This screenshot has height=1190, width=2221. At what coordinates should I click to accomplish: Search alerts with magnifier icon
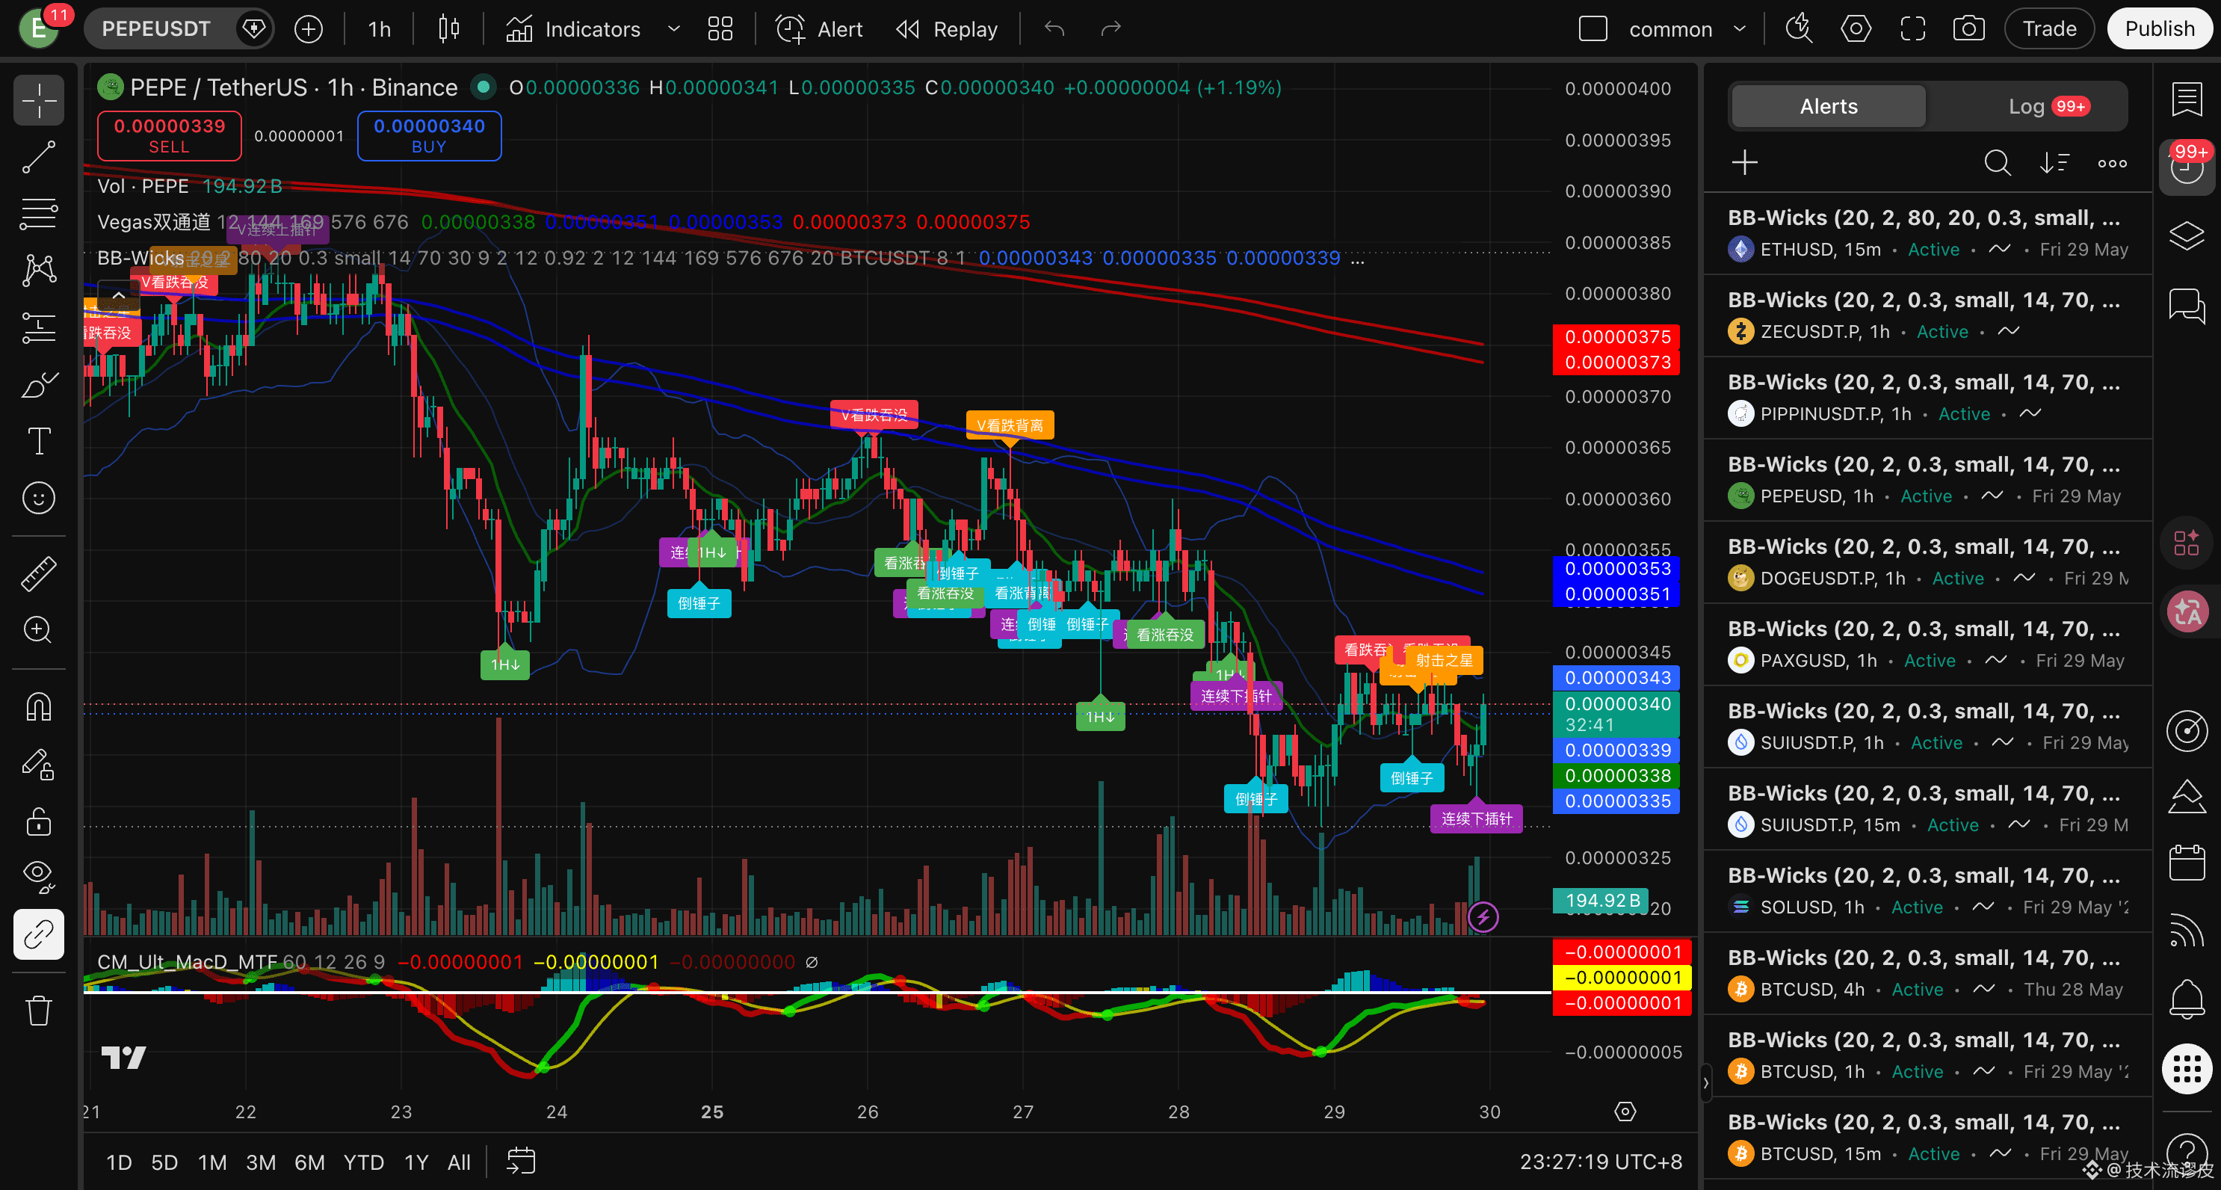click(1998, 163)
